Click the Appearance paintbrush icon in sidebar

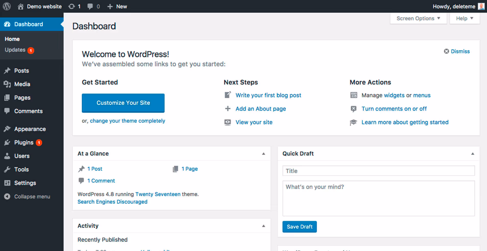click(x=7, y=129)
